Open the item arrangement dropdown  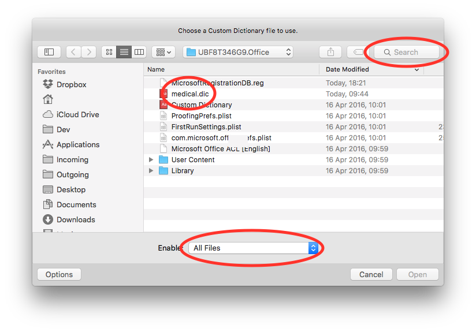pyautogui.click(x=163, y=52)
